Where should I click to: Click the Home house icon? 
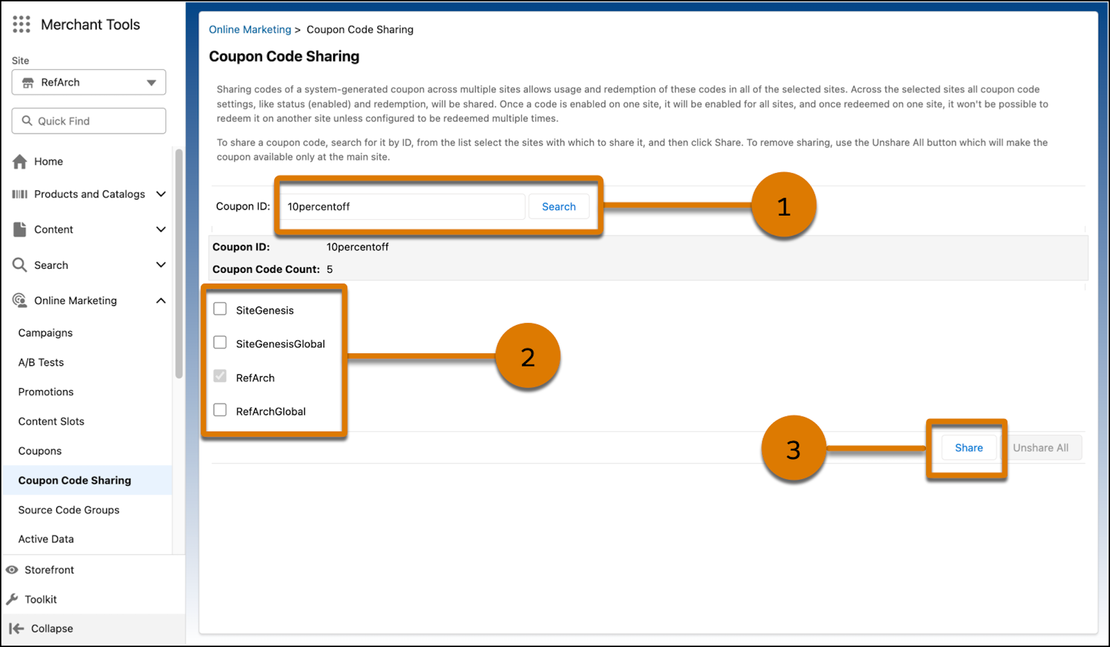(19, 161)
